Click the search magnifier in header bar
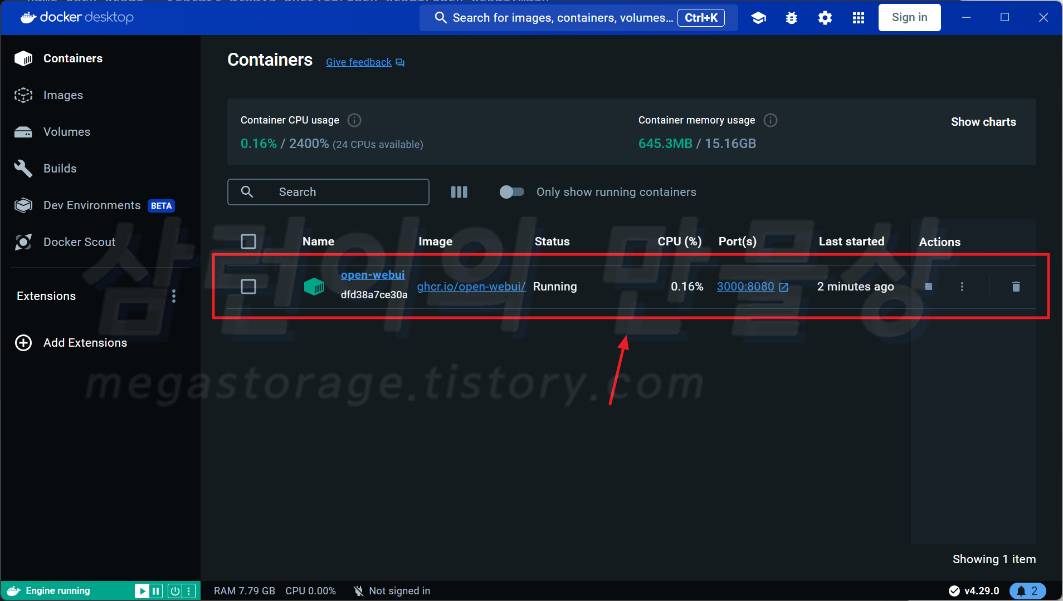Viewport: 1063px width, 601px height. pyautogui.click(x=441, y=18)
